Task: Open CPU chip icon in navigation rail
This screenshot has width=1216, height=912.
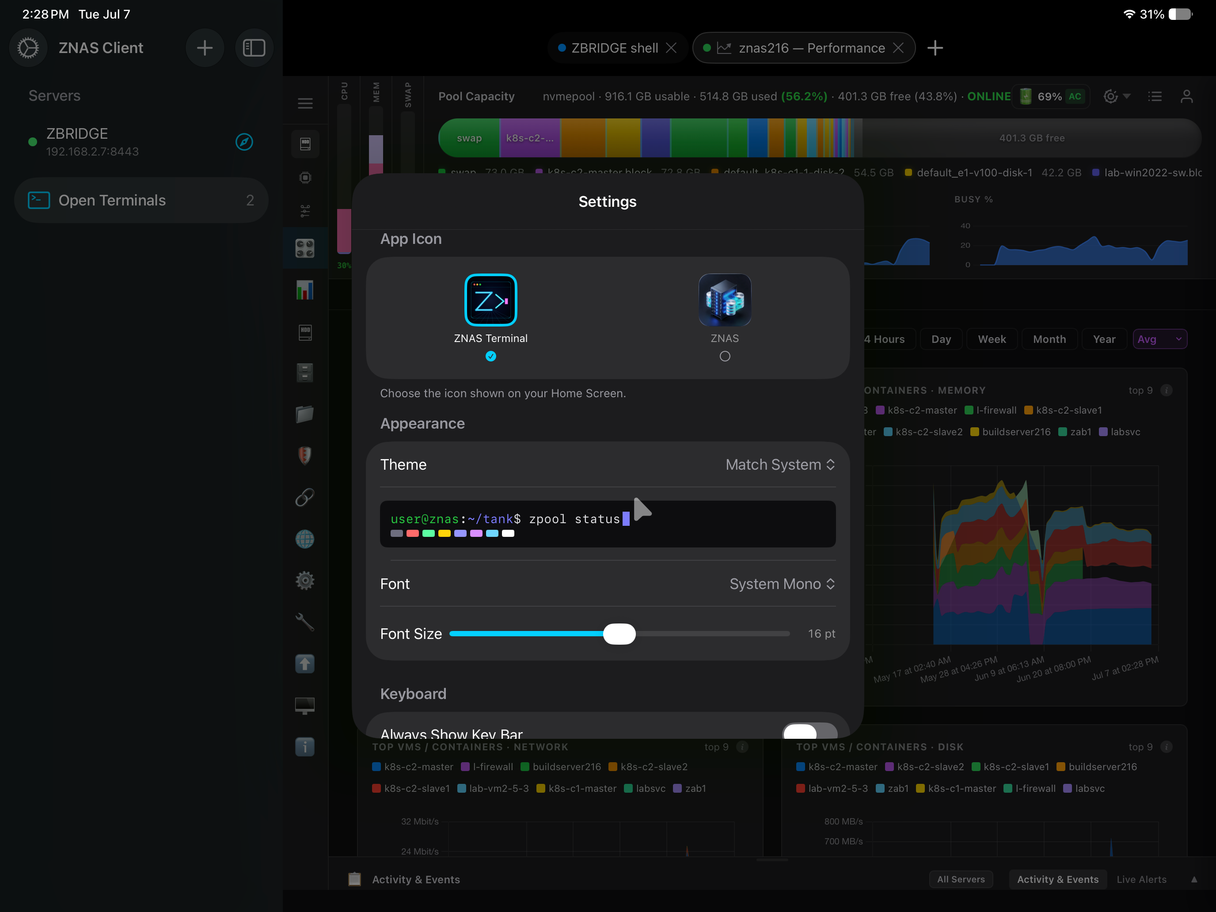Action: tap(305, 178)
